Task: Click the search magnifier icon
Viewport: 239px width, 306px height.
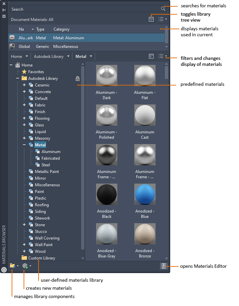Action: click(x=163, y=9)
